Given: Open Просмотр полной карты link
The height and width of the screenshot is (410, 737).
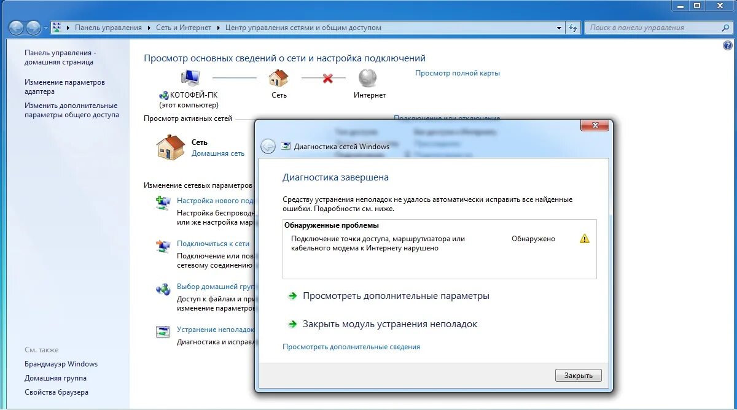Looking at the screenshot, I should pos(458,73).
